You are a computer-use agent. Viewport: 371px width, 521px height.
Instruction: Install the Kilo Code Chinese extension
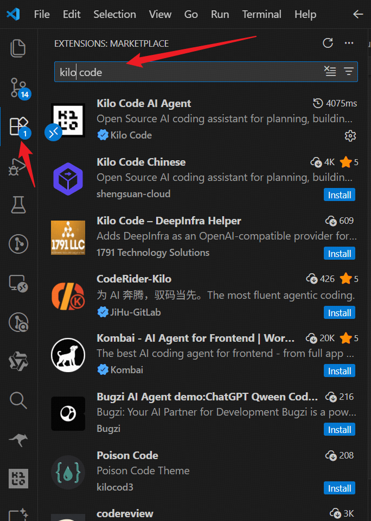(340, 194)
